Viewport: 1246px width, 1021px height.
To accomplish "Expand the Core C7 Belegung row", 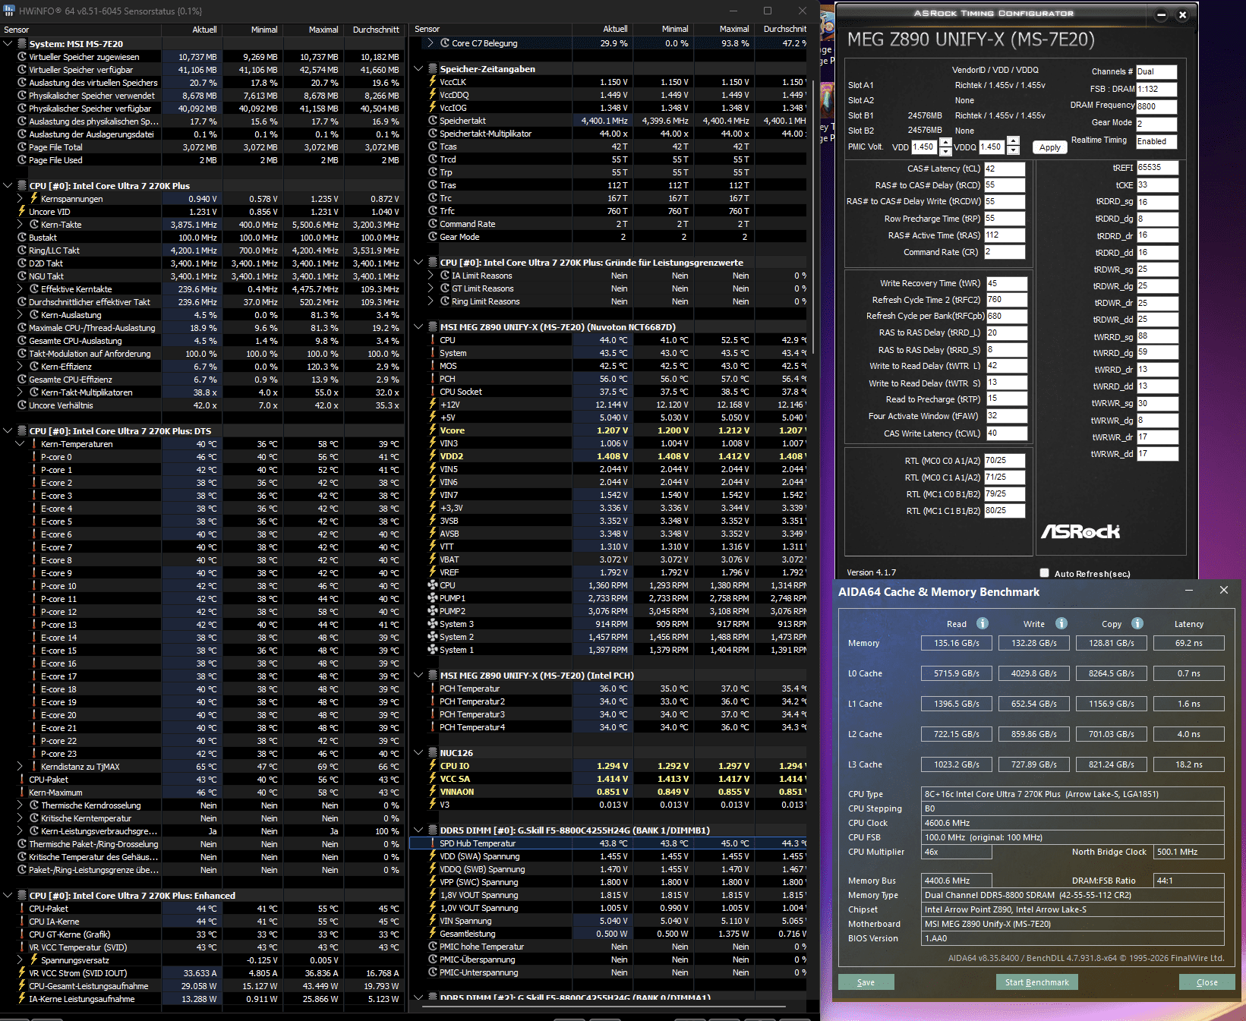I will (x=431, y=43).
